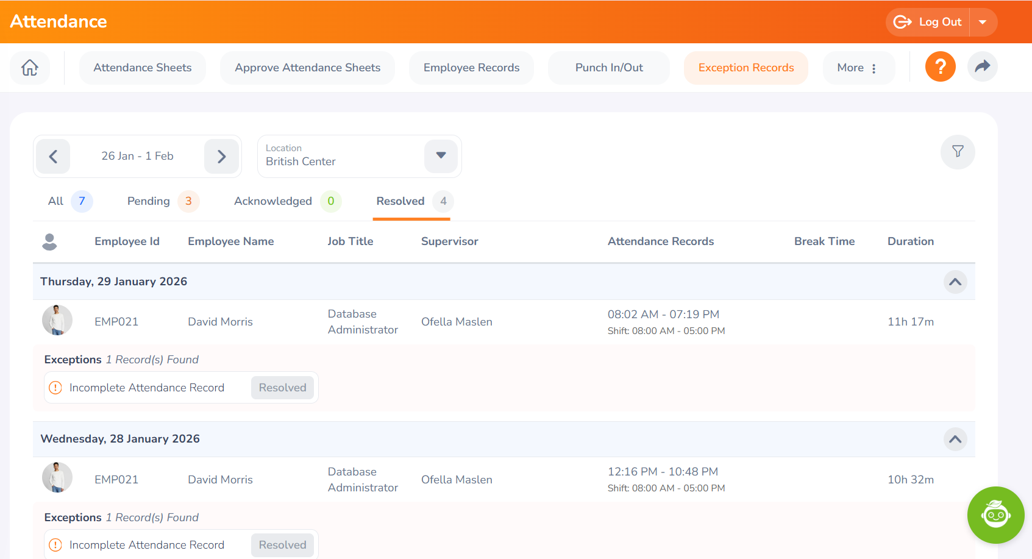Open Attendance Sheets page
This screenshot has width=1032, height=559.
point(142,68)
